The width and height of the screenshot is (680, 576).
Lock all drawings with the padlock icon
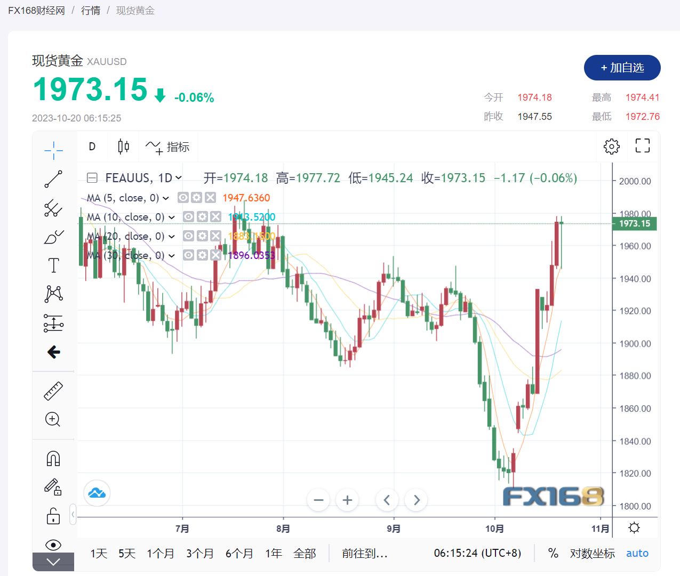pos(53,516)
